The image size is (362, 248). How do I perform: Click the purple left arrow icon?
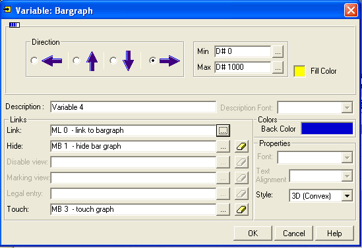[52, 61]
